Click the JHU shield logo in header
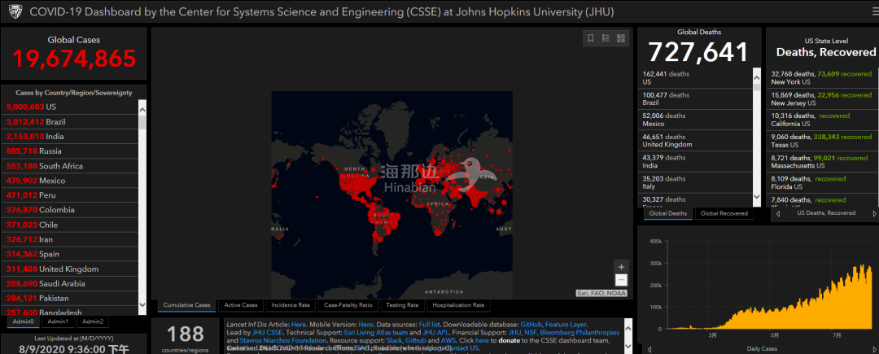Screen dimensions: 879x354 pos(12,12)
